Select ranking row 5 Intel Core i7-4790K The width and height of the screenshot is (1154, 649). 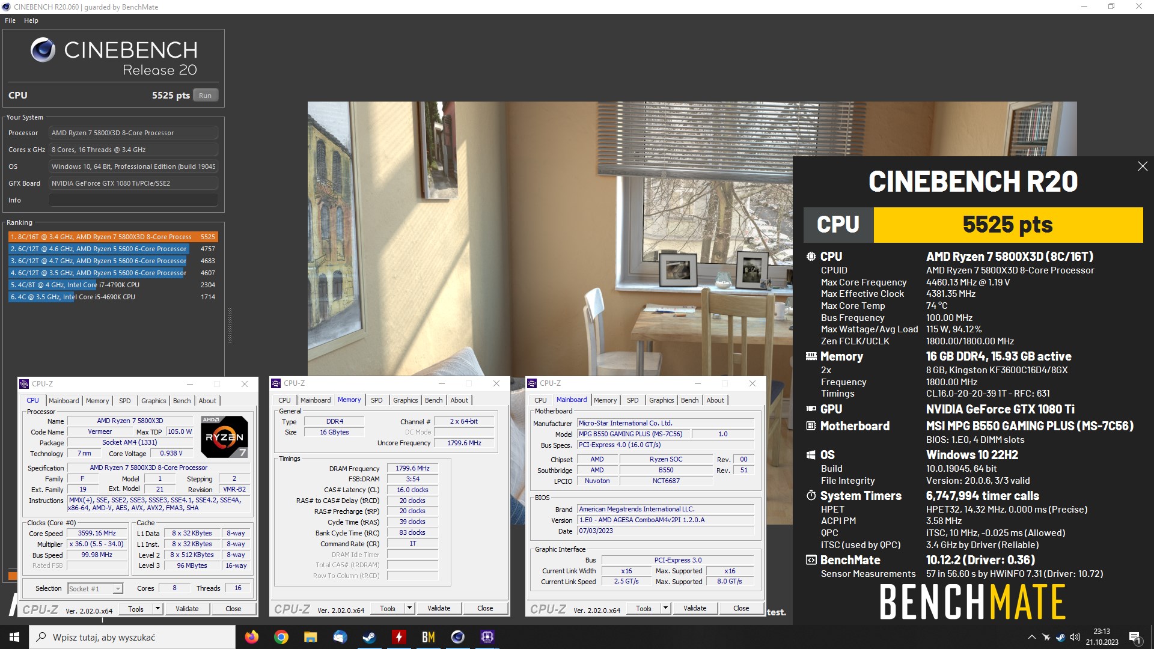point(113,285)
